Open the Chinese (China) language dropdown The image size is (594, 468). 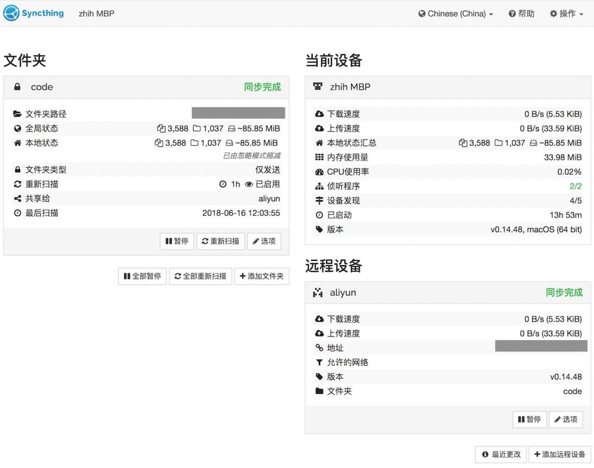[455, 13]
